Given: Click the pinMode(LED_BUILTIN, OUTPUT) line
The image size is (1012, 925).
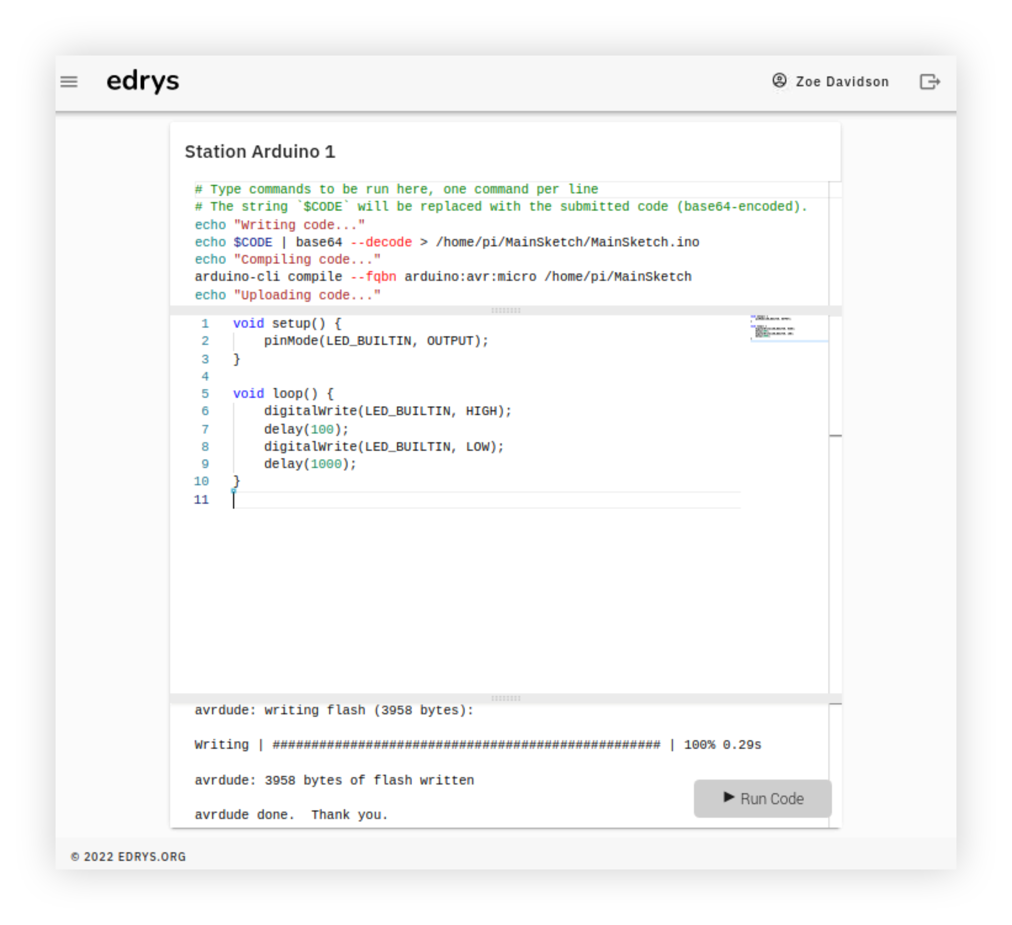Looking at the screenshot, I should pyautogui.click(x=375, y=341).
